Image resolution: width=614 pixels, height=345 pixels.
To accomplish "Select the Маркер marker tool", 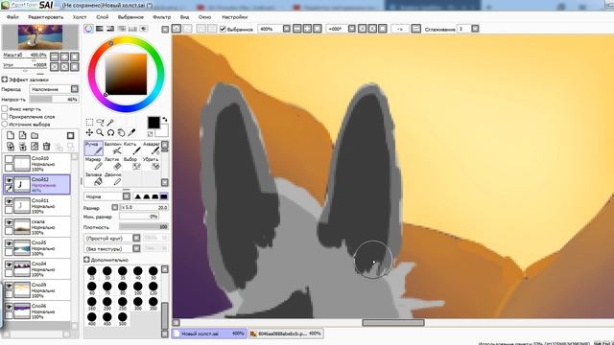I will tap(94, 164).
